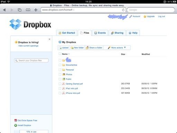Screen dimensions: 177x133
Task: Tap the Wi-Fi icon in iPad status bar
Action: pyautogui.click(x=9, y=2)
